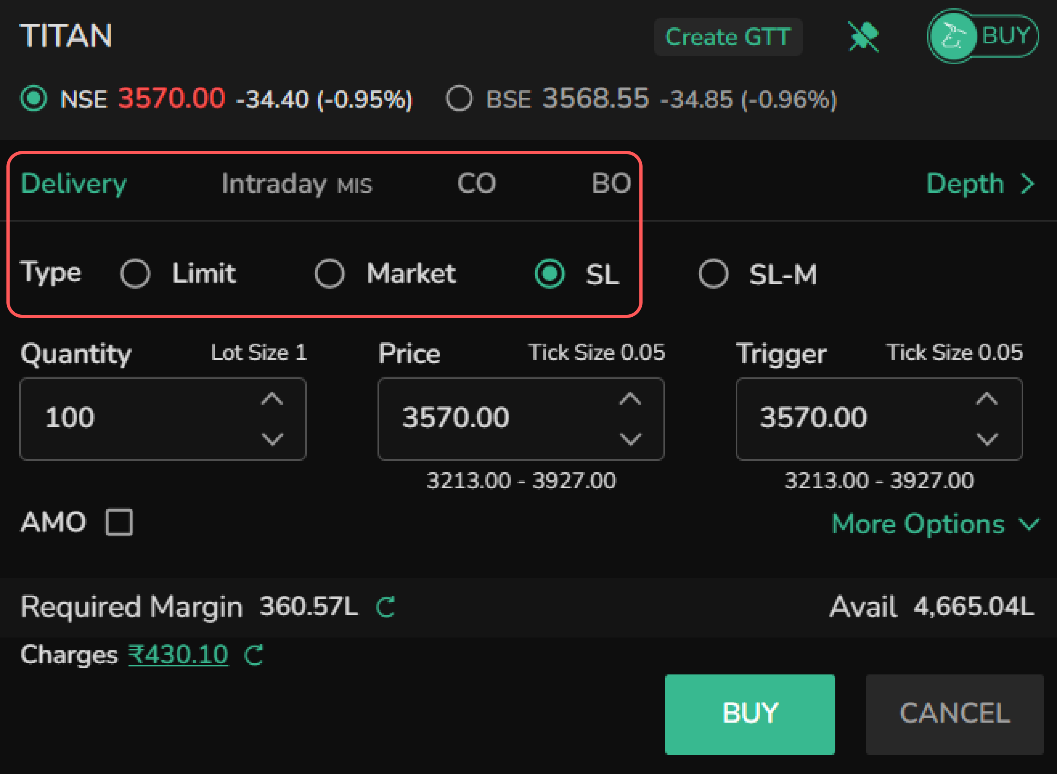Select SL order type
1057x774 pixels.
click(x=550, y=274)
